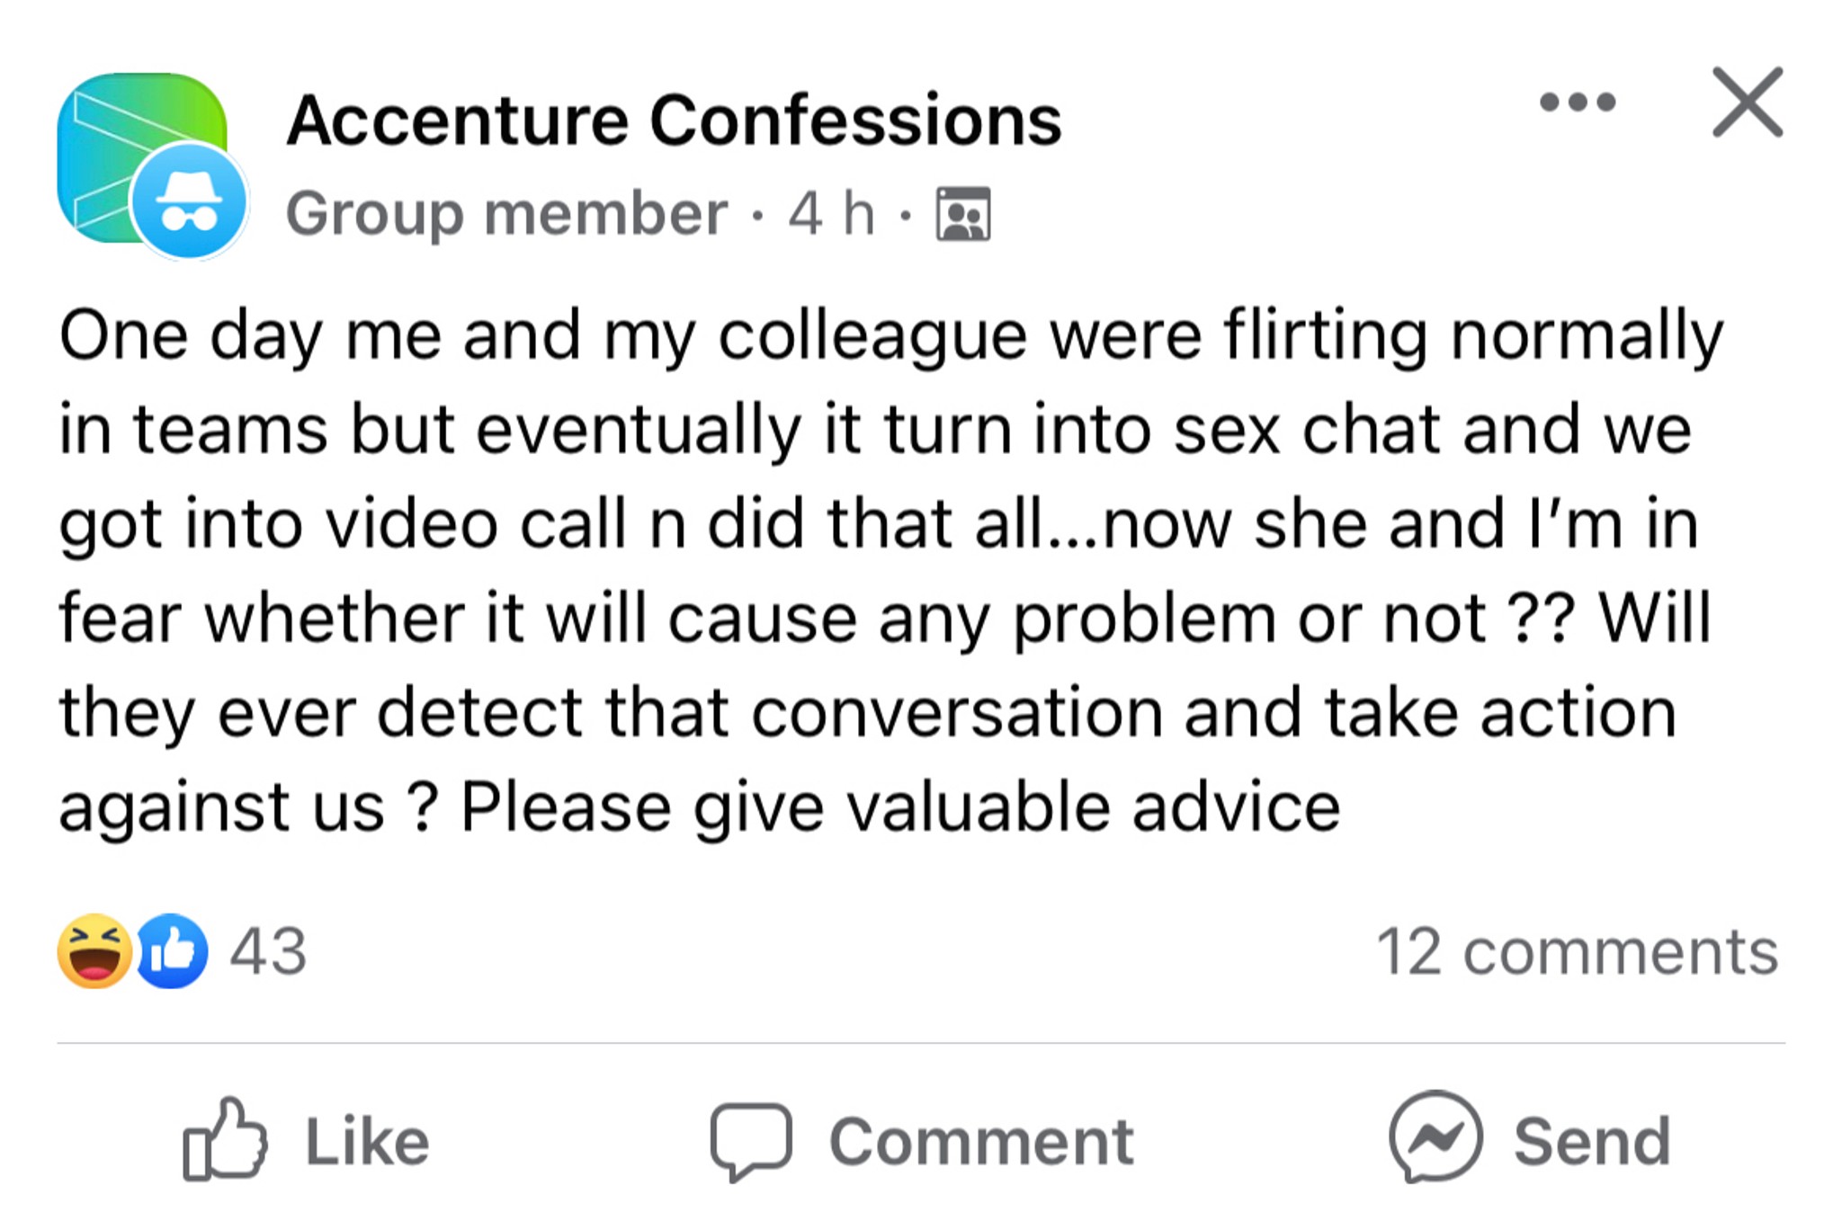The image size is (1842, 1221).
Task: Click the anonymous member badge icon
Action: [x=189, y=201]
